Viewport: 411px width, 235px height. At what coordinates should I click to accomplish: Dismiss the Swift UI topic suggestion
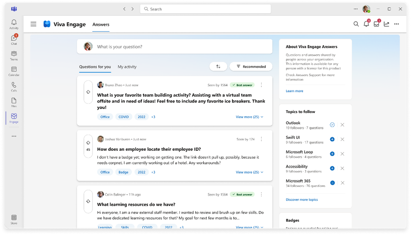coord(342,139)
